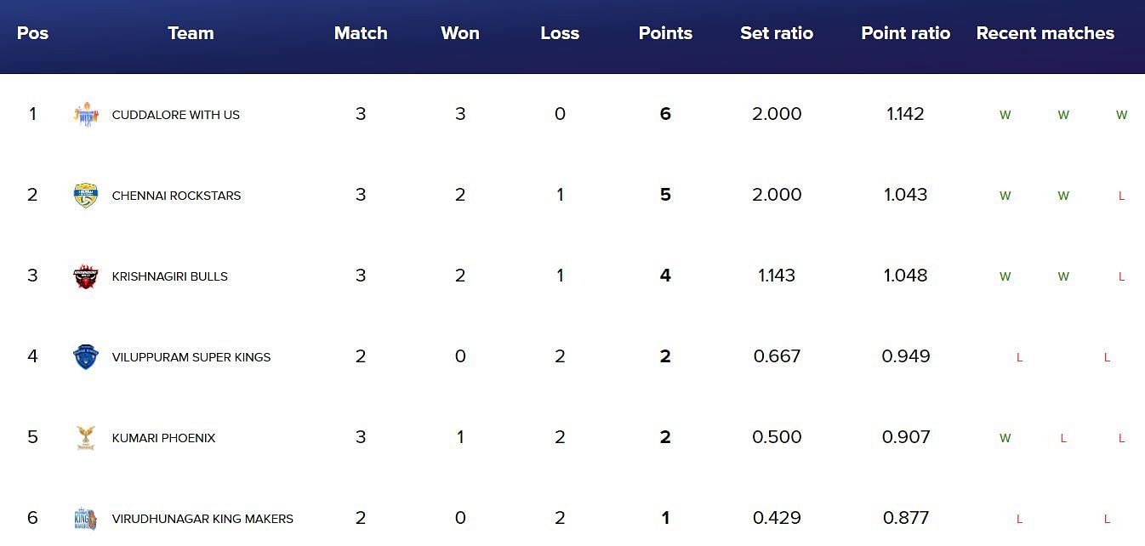Click Cuddalore's bold 6 points value
This screenshot has width=1145, height=546.
(x=665, y=114)
